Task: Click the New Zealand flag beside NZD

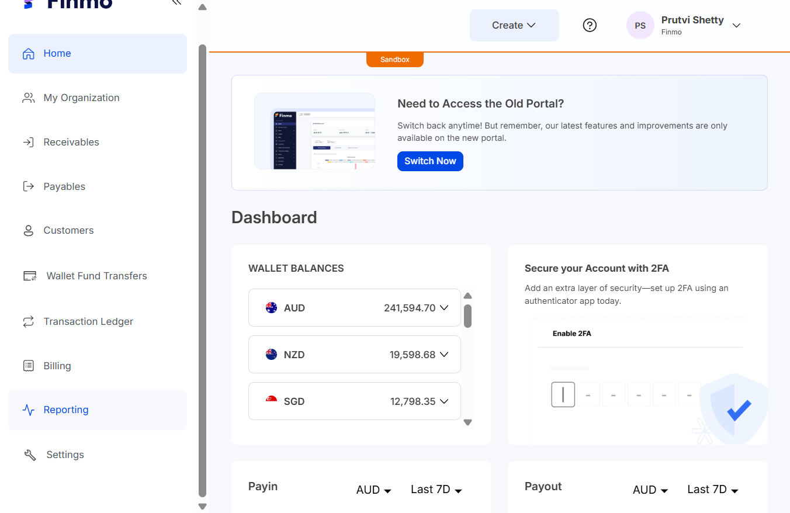Action: coord(271,354)
